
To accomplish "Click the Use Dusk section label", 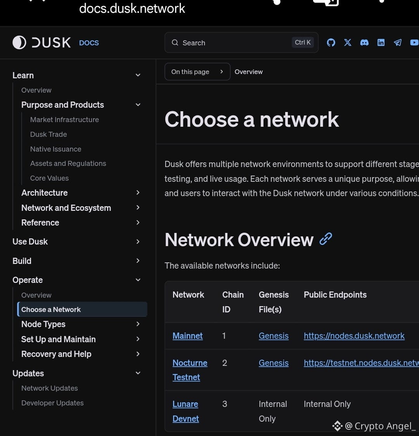I will click(30, 241).
